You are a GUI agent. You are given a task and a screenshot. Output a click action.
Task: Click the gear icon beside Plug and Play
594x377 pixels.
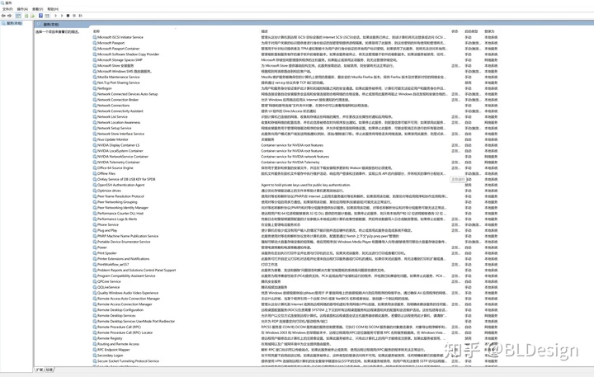[x=95, y=230]
